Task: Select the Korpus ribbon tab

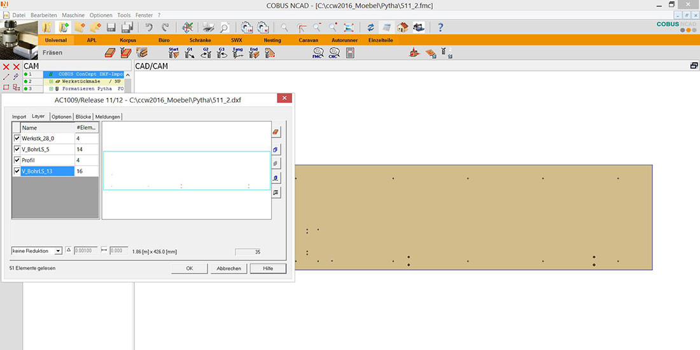Action: [128, 40]
